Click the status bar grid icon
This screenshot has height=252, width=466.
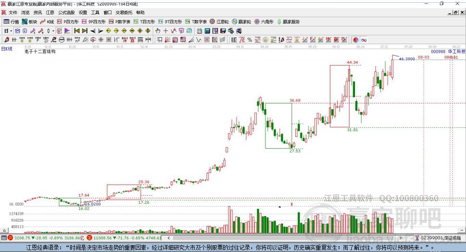(x=4, y=238)
